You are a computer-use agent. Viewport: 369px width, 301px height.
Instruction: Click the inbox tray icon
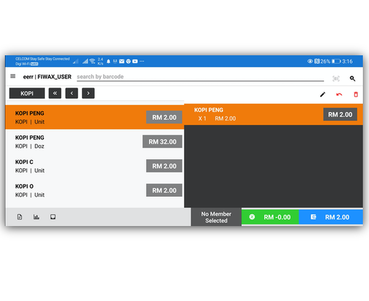tap(53, 217)
